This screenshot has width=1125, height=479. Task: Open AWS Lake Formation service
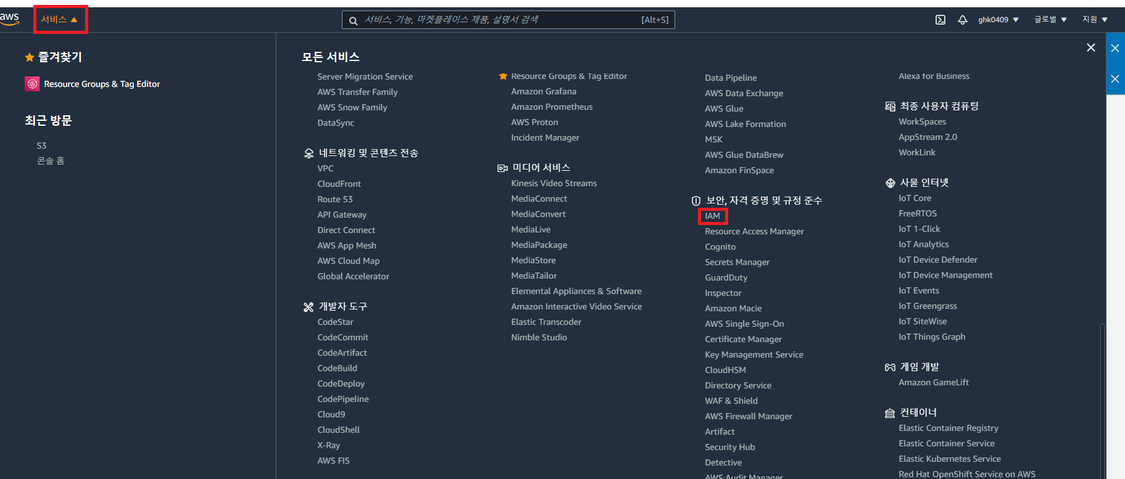745,124
